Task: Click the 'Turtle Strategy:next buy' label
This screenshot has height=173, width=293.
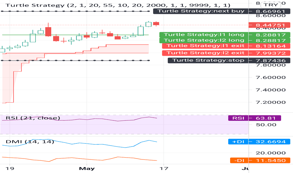Action: pos(201,11)
